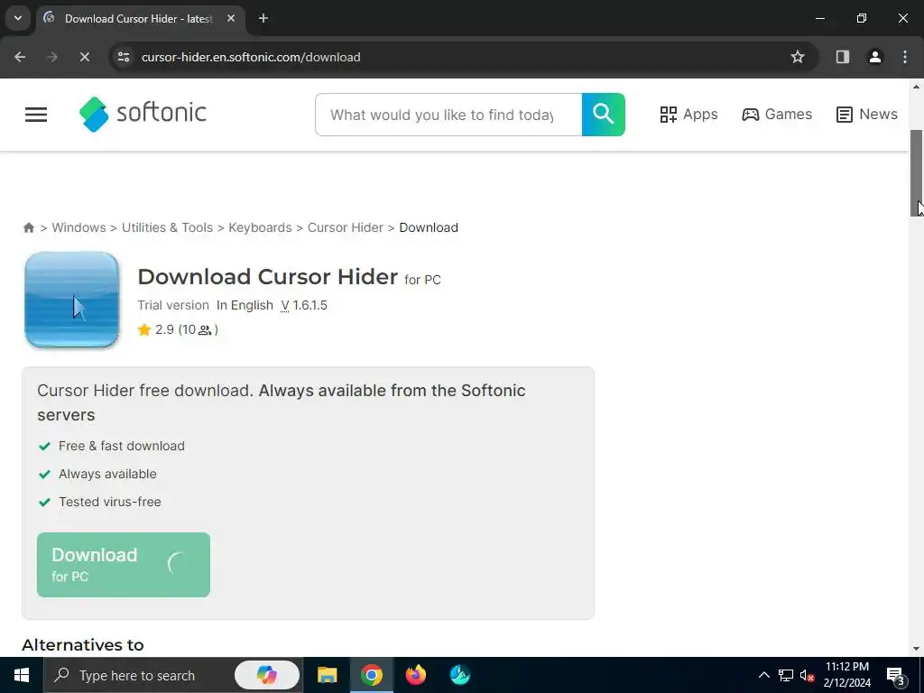Click the page vertical scrollbar thumb
924x693 pixels.
point(917,172)
